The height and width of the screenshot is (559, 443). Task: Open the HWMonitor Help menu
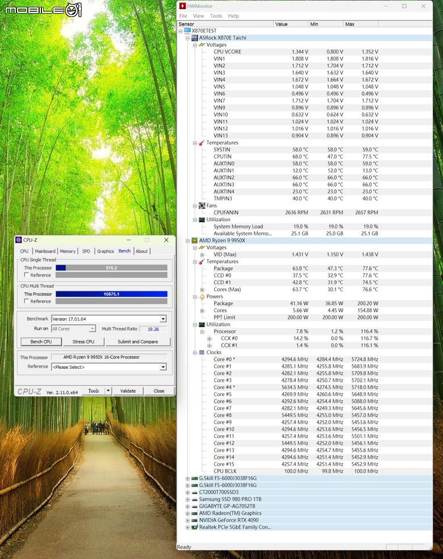233,16
